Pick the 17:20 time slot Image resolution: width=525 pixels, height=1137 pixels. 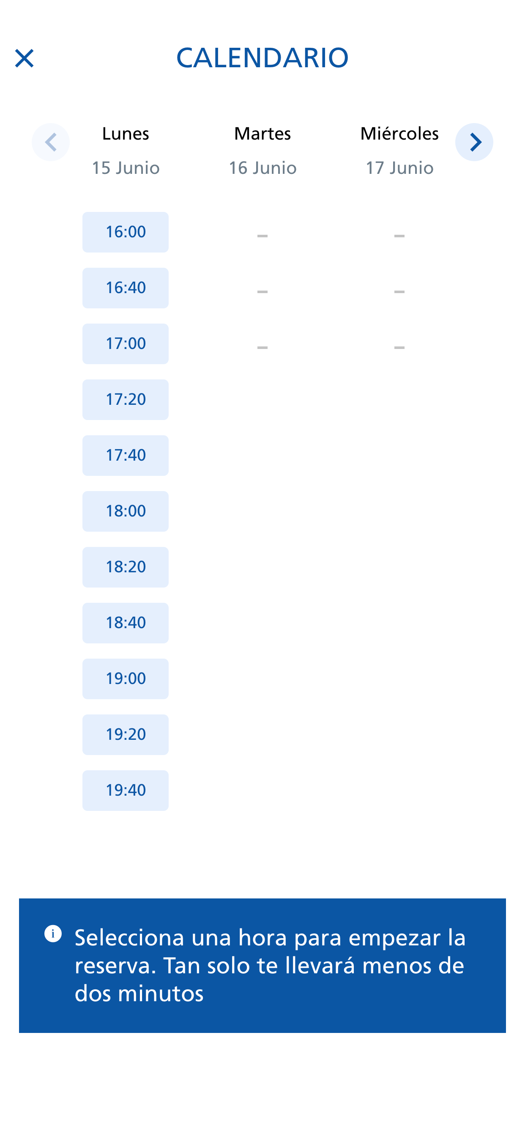tap(125, 399)
